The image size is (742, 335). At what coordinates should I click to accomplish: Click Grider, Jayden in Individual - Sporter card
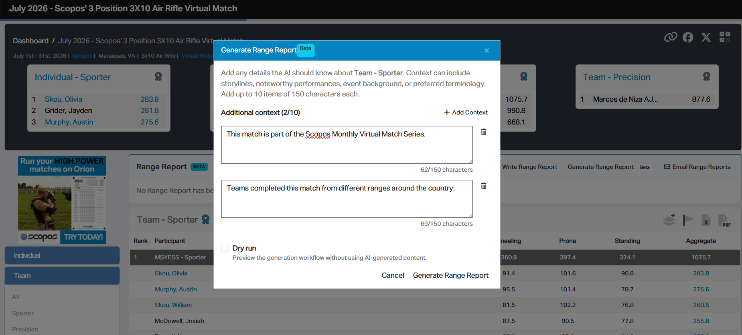tap(69, 110)
